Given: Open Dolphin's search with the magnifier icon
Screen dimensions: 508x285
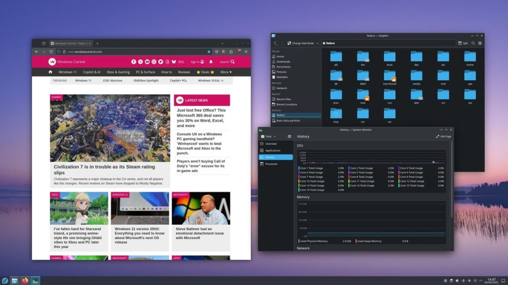Looking at the screenshot, I should [x=473, y=43].
